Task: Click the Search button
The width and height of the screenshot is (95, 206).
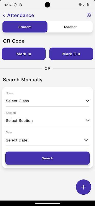Action: 47,158
